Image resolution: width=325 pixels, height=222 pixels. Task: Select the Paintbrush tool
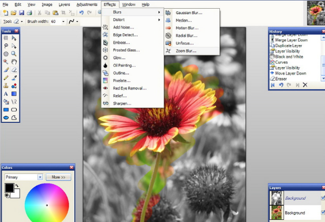[6, 70]
